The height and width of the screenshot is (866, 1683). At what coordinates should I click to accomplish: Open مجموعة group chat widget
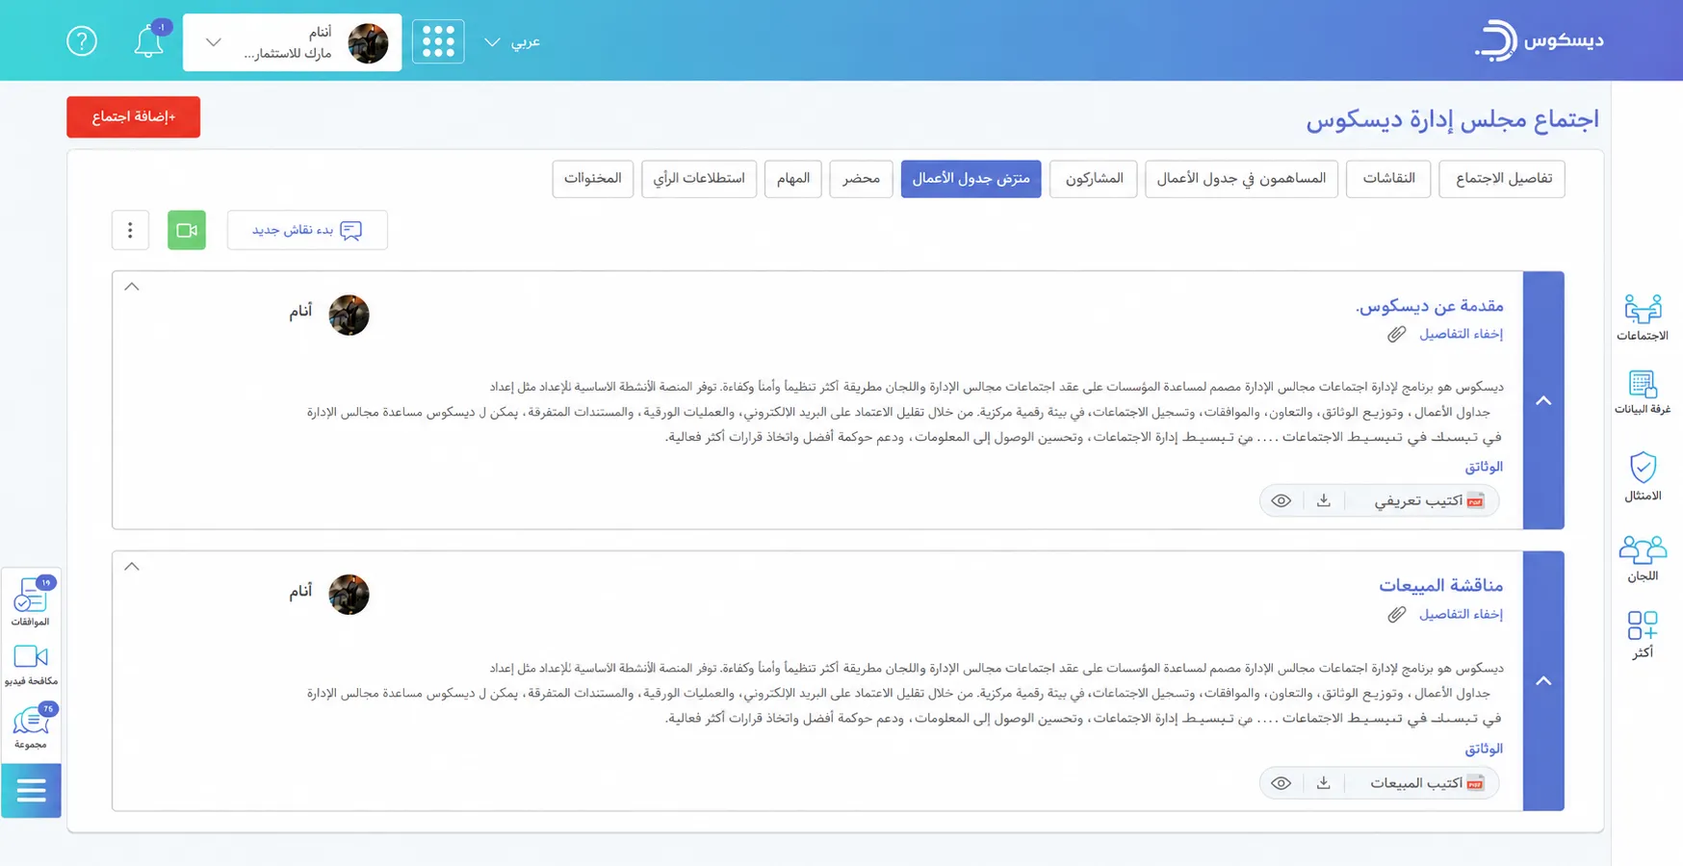click(x=31, y=726)
